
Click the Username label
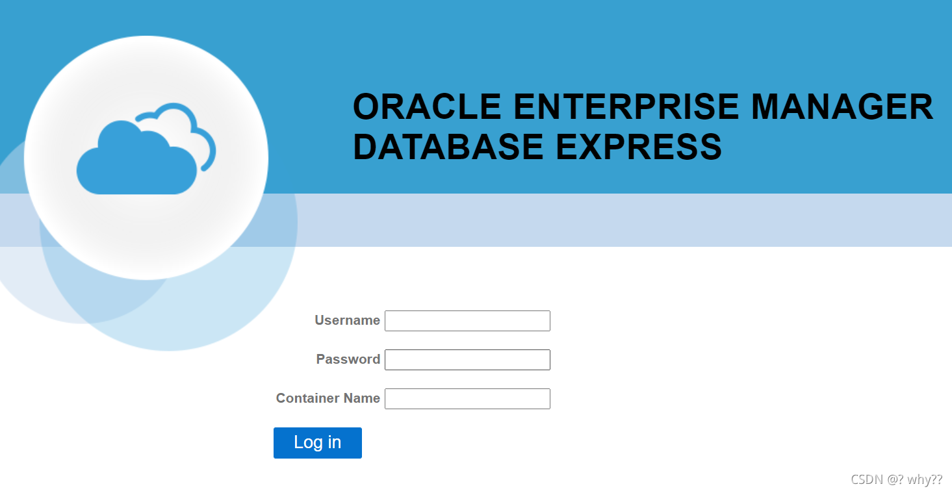click(x=347, y=320)
